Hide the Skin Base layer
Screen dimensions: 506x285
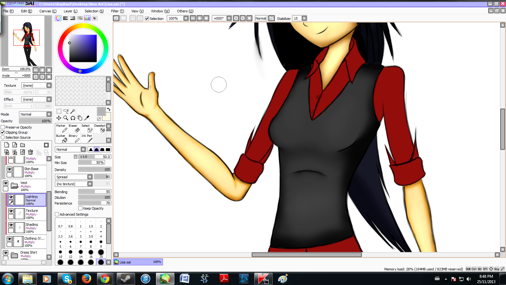(10, 169)
